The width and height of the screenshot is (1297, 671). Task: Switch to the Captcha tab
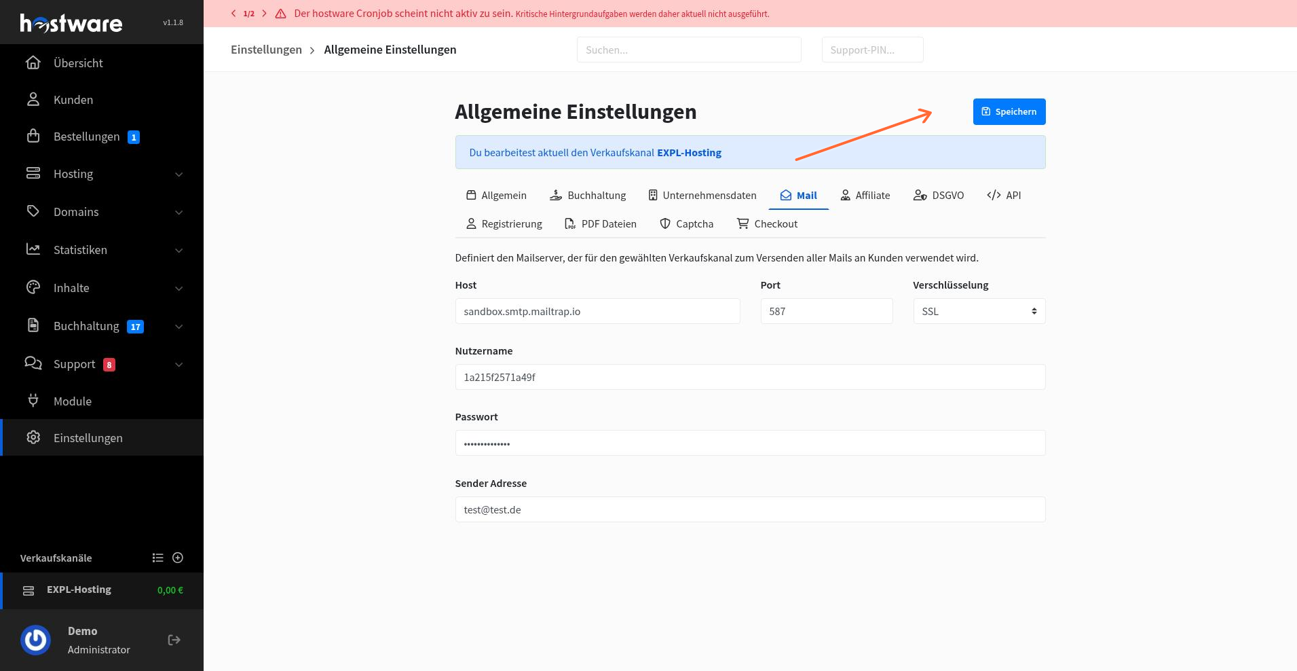coord(686,223)
